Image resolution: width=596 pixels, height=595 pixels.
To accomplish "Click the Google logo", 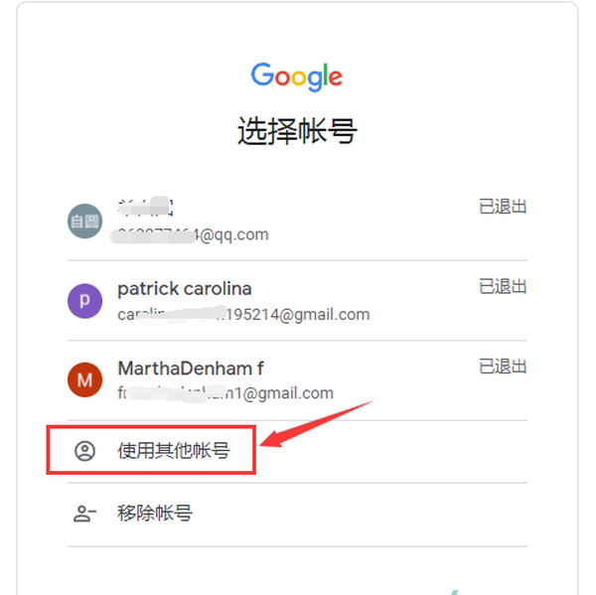I will click(x=296, y=76).
